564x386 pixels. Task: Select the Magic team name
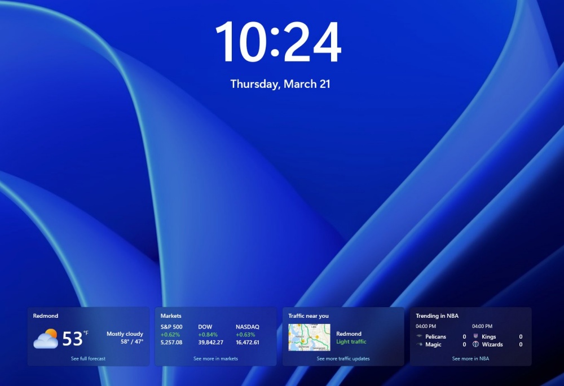[433, 344]
